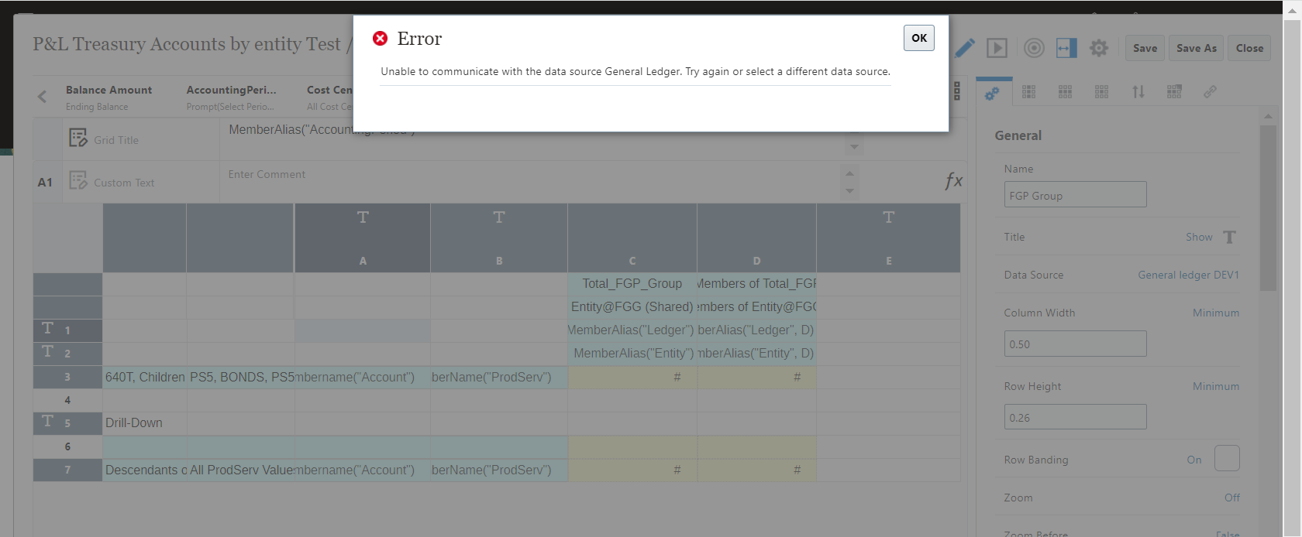The width and height of the screenshot is (1302, 537).
Task: Click the Grid Title icon
Action: pos(78,139)
